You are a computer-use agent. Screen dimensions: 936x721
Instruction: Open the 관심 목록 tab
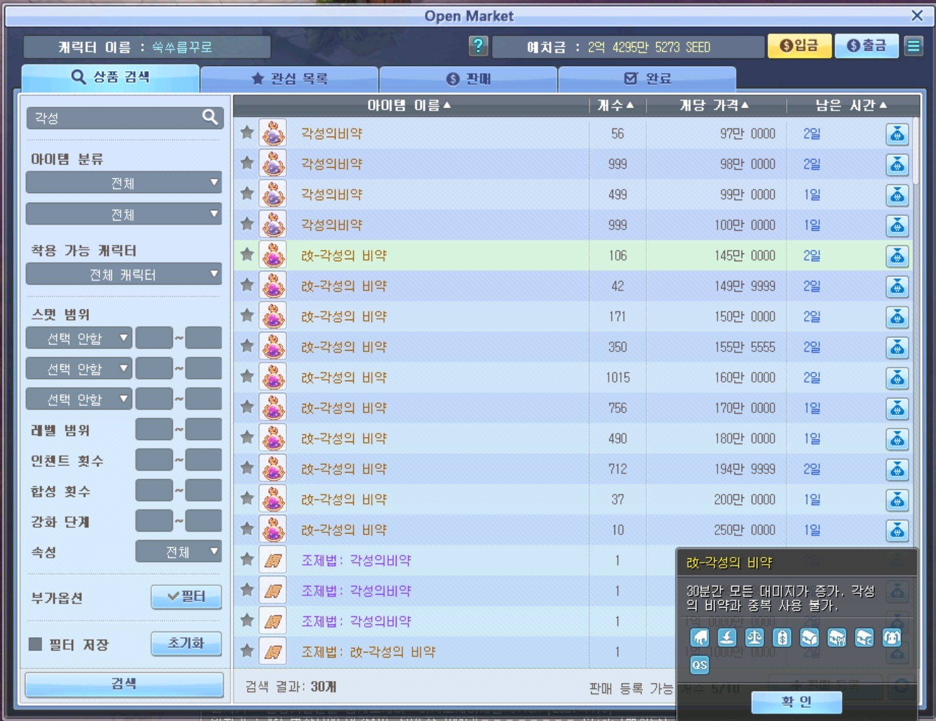[x=290, y=79]
